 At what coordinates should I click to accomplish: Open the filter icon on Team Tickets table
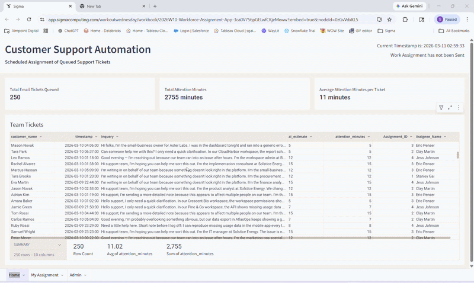pyautogui.click(x=441, y=108)
